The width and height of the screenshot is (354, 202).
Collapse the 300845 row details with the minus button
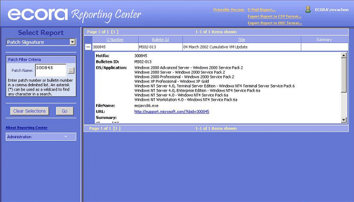tap(88, 47)
